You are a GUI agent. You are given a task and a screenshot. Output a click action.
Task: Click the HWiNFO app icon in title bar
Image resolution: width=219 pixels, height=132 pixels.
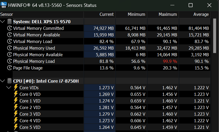click(x=4, y=5)
